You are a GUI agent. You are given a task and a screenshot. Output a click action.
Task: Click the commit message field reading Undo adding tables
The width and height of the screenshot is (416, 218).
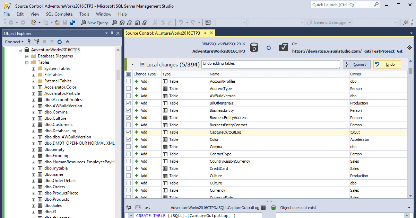pyautogui.click(x=270, y=64)
